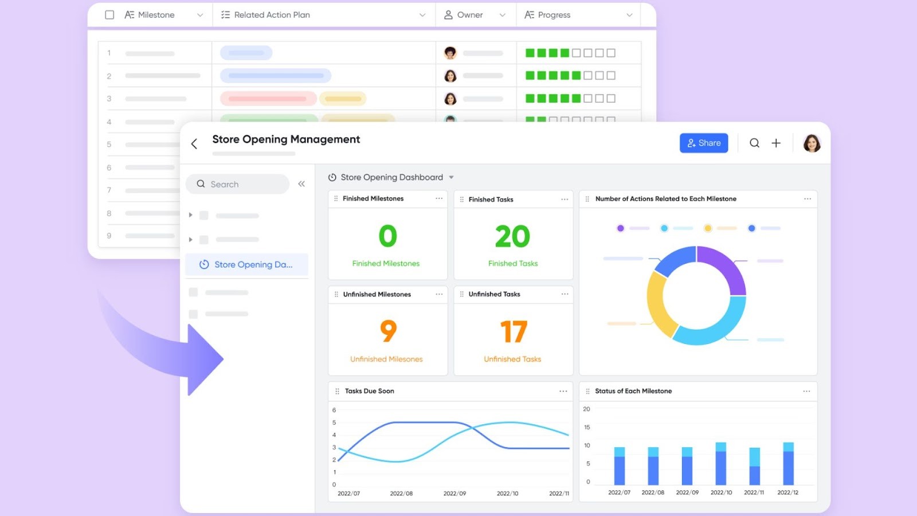917x516 pixels.
Task: Collapse the sidebar with the double-chevron icon
Action: [x=301, y=183]
